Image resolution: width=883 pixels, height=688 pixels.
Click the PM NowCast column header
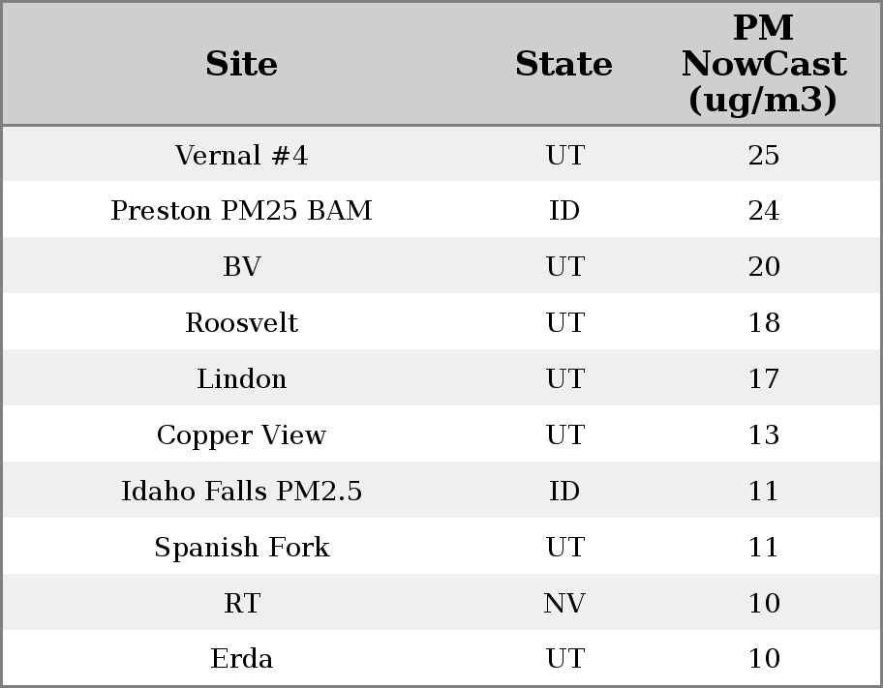pyautogui.click(x=763, y=64)
